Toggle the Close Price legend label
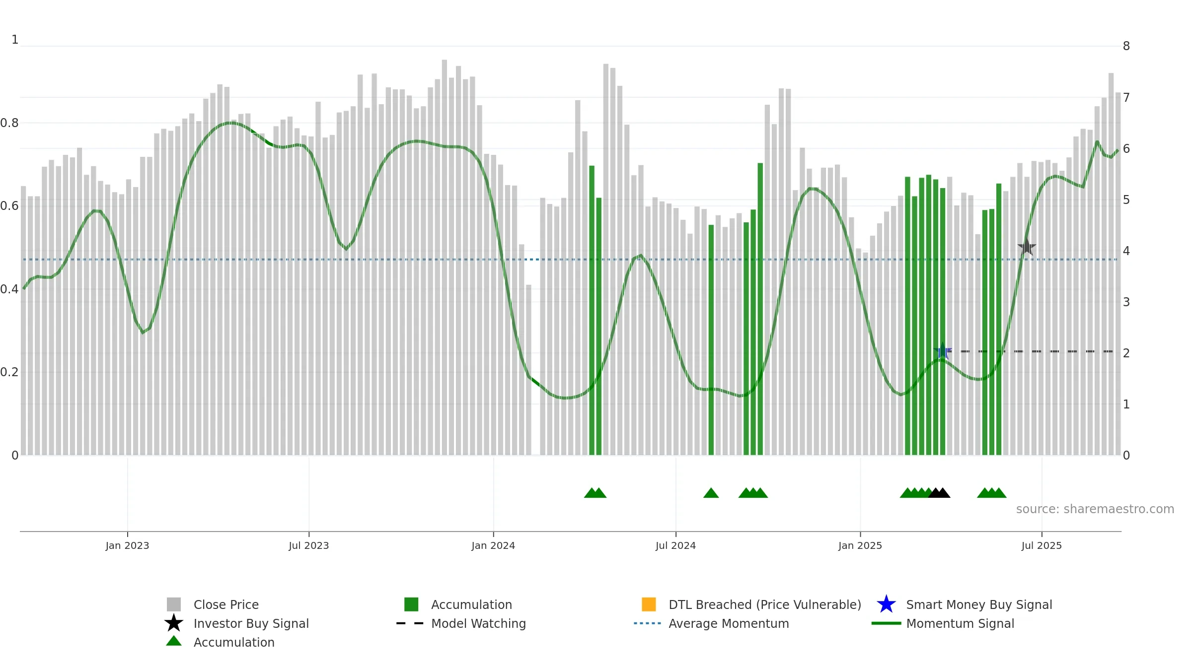The width and height of the screenshot is (1192, 670). pyautogui.click(x=226, y=604)
